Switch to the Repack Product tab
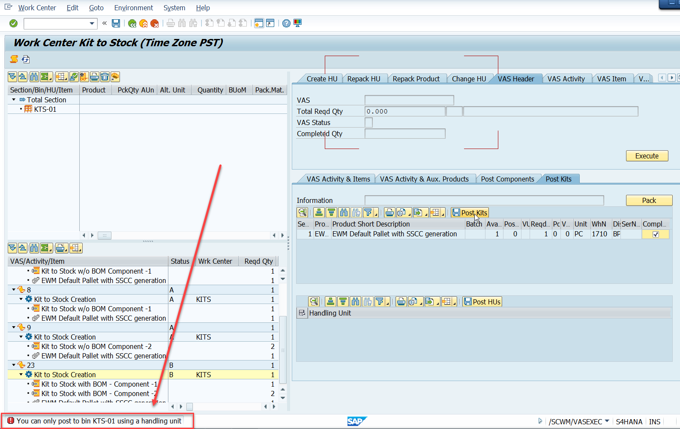This screenshot has width=680, height=429. point(416,79)
